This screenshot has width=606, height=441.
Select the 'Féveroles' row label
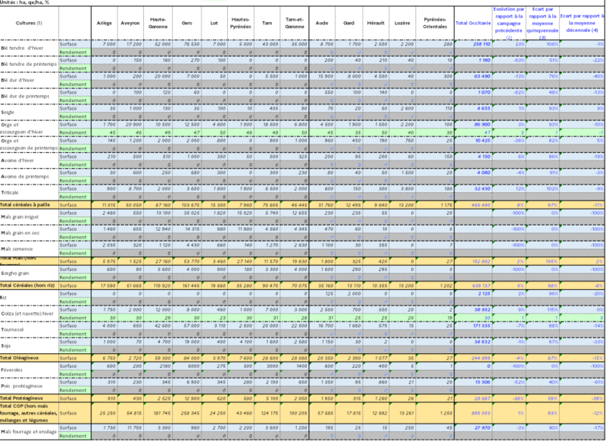[29, 370]
